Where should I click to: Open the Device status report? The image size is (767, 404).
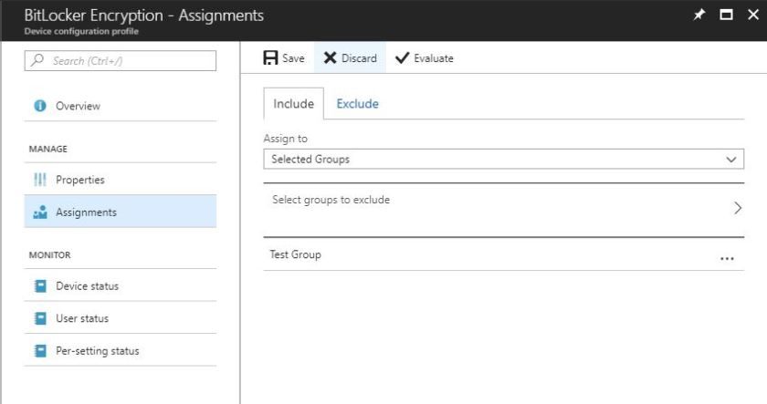121,285
